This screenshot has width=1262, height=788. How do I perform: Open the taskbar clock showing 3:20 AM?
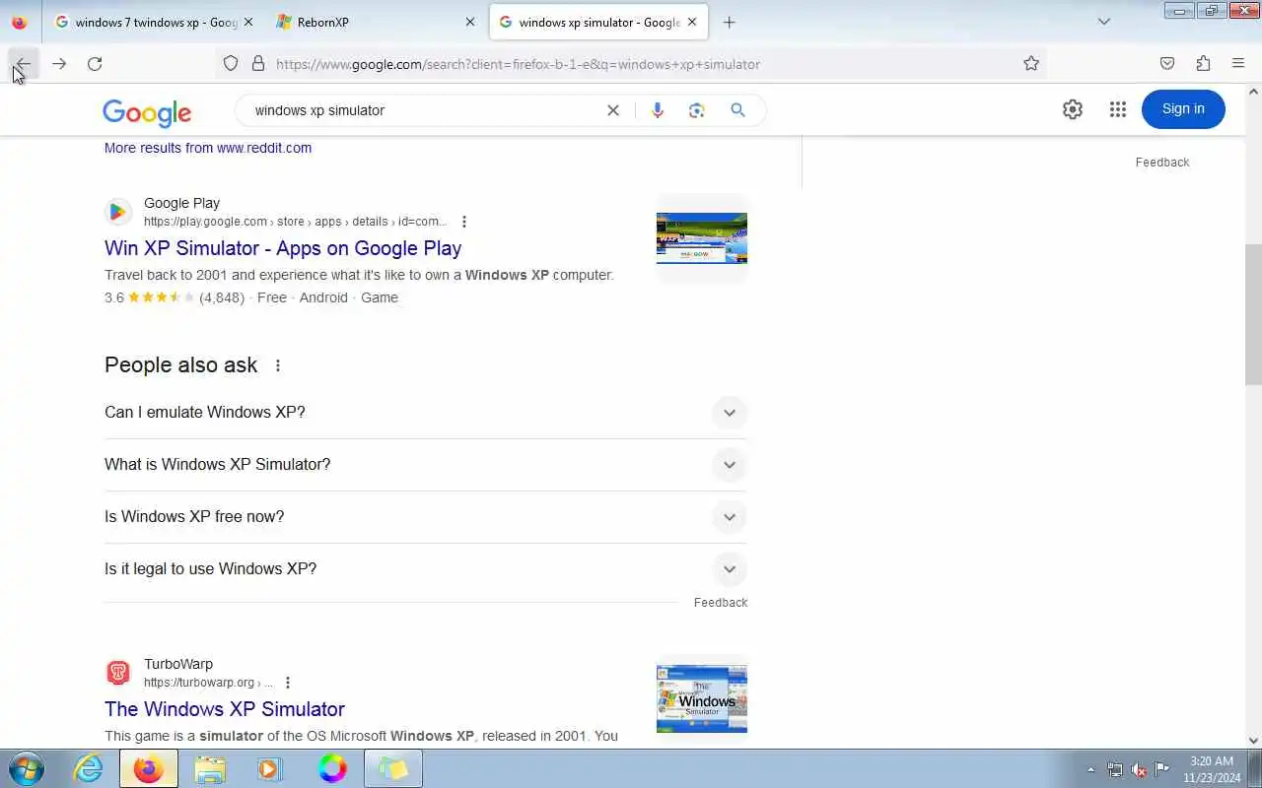[1212, 769]
